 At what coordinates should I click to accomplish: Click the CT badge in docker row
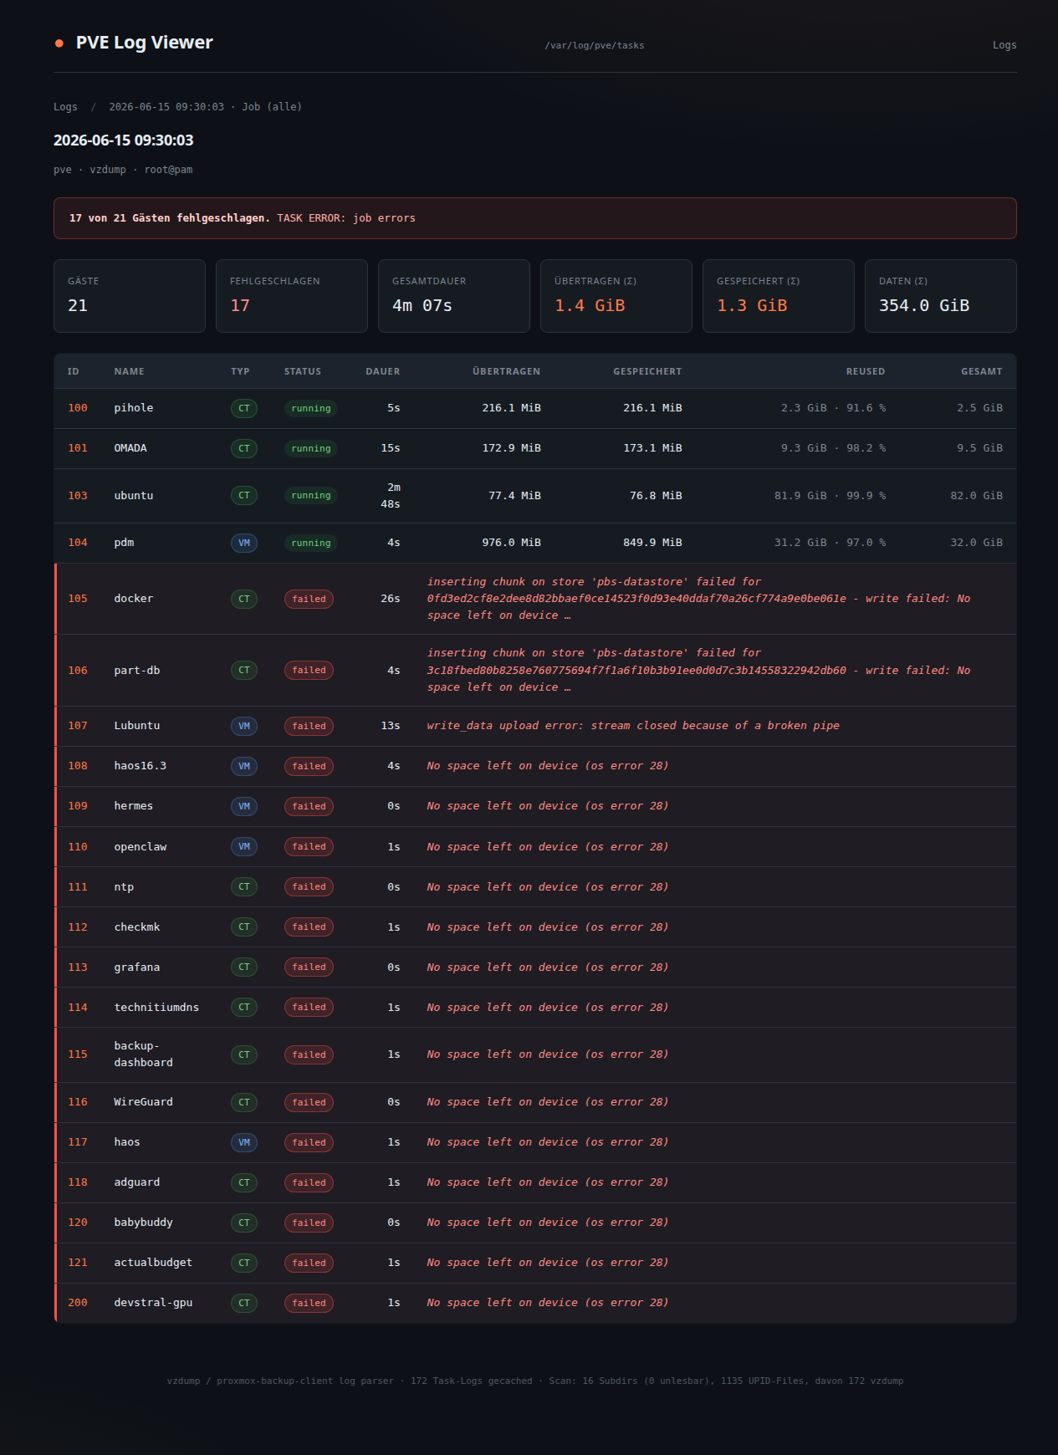[244, 599]
